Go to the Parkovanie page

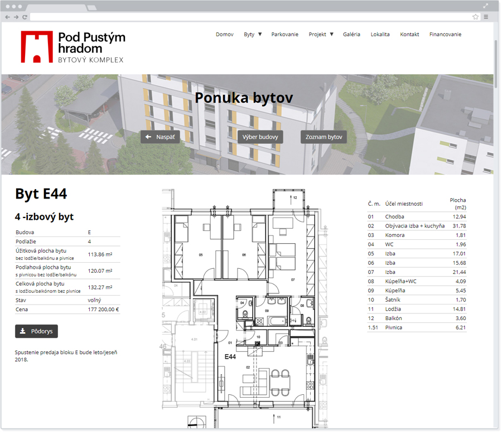[x=284, y=35]
